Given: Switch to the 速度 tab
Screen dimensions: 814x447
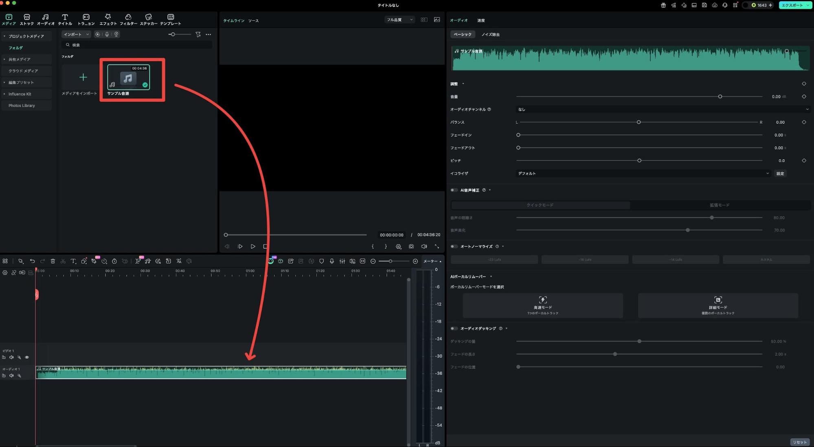Looking at the screenshot, I should (481, 20).
